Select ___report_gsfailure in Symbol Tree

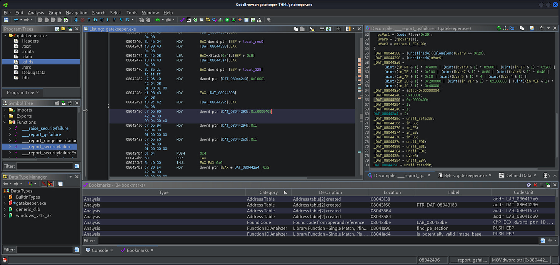41,134
